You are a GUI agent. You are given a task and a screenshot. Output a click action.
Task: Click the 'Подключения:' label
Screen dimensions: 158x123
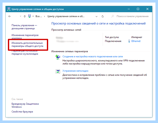point(113,41)
